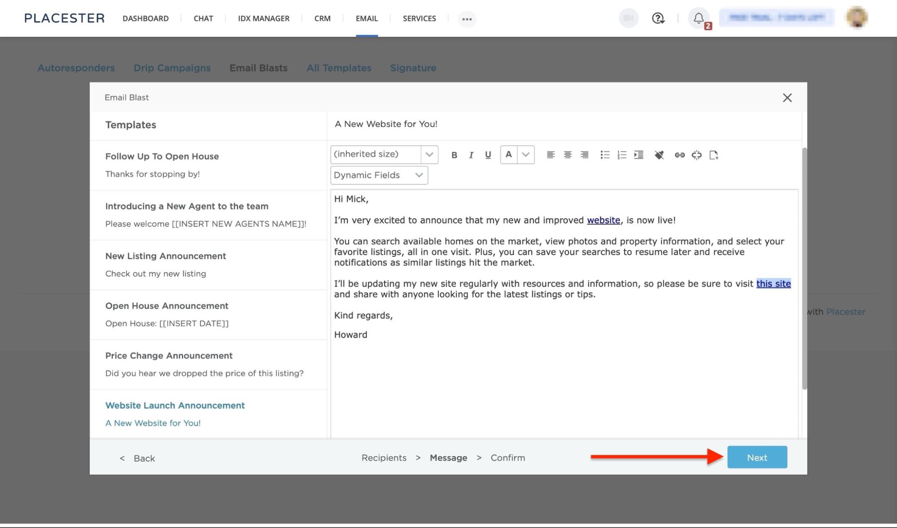Open the CRM menu item

click(x=322, y=18)
